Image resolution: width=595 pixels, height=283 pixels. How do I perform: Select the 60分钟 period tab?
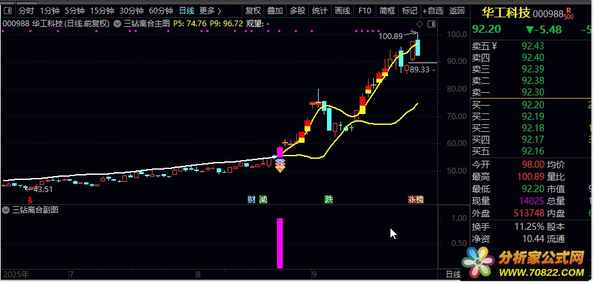point(161,10)
